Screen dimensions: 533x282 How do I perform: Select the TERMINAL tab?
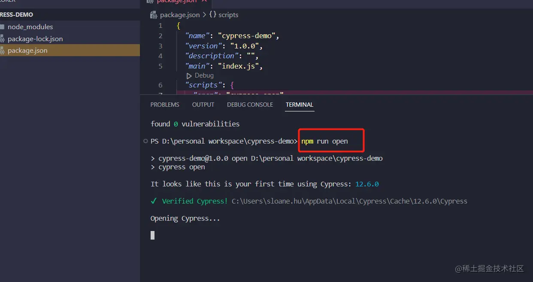point(300,105)
